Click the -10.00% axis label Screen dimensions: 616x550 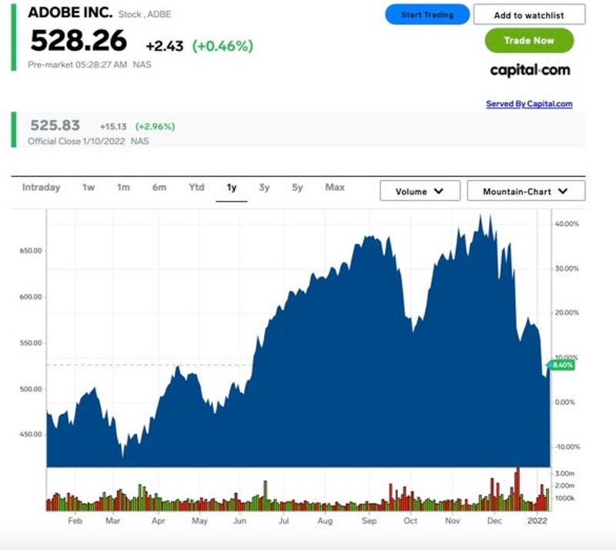click(x=567, y=447)
